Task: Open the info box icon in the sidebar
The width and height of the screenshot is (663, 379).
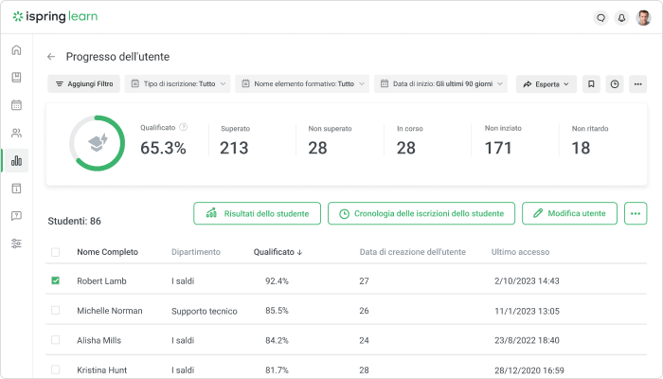Action: [x=16, y=189]
